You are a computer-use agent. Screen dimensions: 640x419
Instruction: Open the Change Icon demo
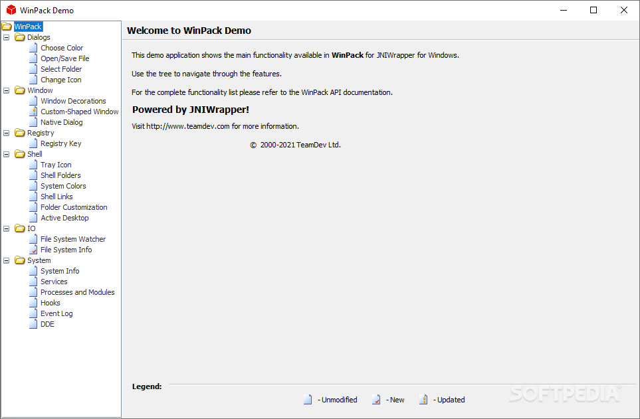(x=61, y=80)
